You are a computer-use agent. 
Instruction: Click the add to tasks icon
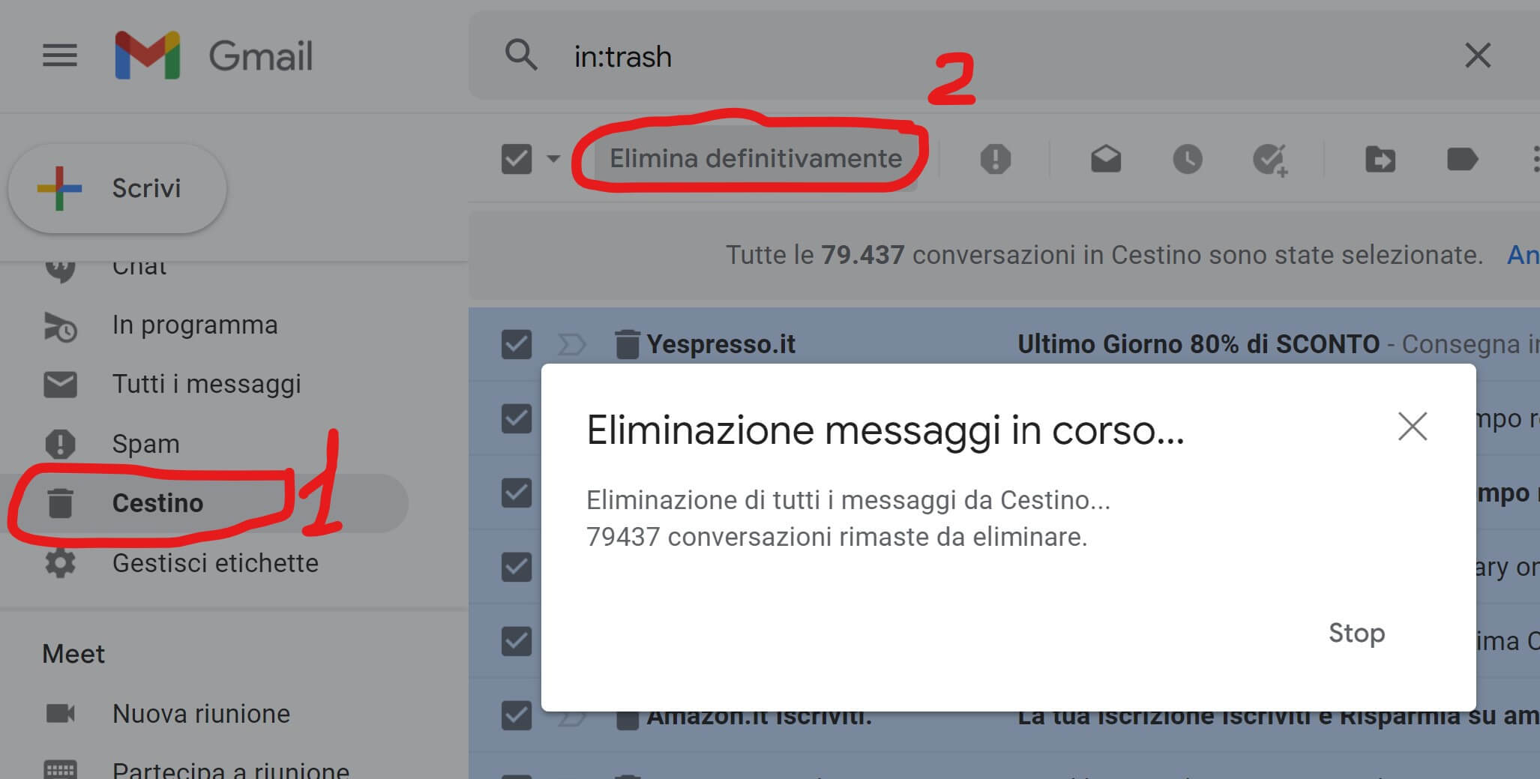point(1269,159)
